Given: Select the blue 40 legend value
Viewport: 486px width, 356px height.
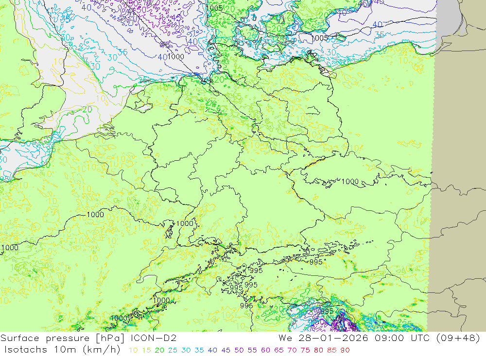Looking at the screenshot, I should pos(212,350).
